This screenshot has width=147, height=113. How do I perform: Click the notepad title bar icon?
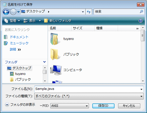(5, 4)
